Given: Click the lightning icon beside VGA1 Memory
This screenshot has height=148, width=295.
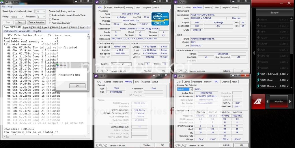Looking at the screenshot, I should tap(258, 86).
